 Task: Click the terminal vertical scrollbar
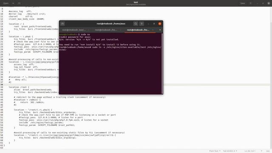click(162, 63)
